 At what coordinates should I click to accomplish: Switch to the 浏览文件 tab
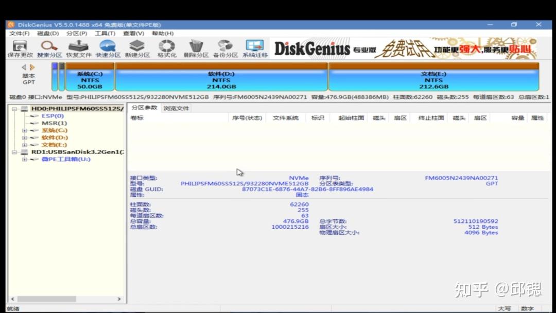(x=176, y=108)
